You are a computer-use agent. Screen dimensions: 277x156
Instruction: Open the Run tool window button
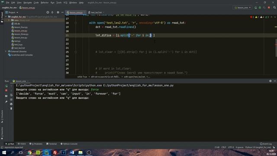[x=10, y=144]
